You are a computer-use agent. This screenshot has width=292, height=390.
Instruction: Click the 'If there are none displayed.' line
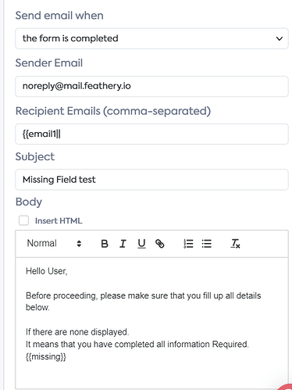coord(77,332)
